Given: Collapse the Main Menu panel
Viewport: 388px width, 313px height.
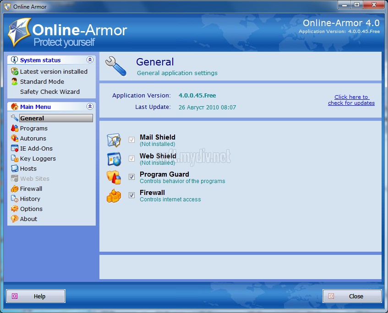Looking at the screenshot, I should click(90, 106).
